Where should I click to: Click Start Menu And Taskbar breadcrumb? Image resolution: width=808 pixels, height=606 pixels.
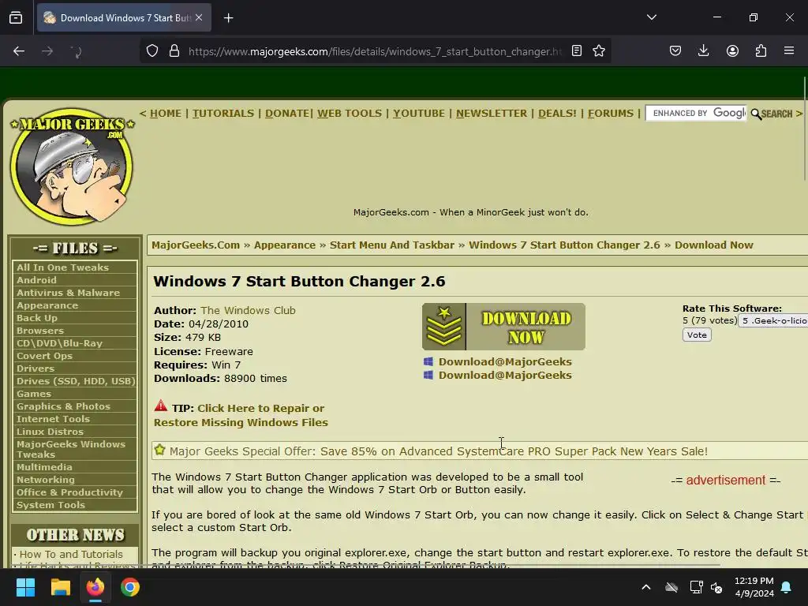point(392,245)
